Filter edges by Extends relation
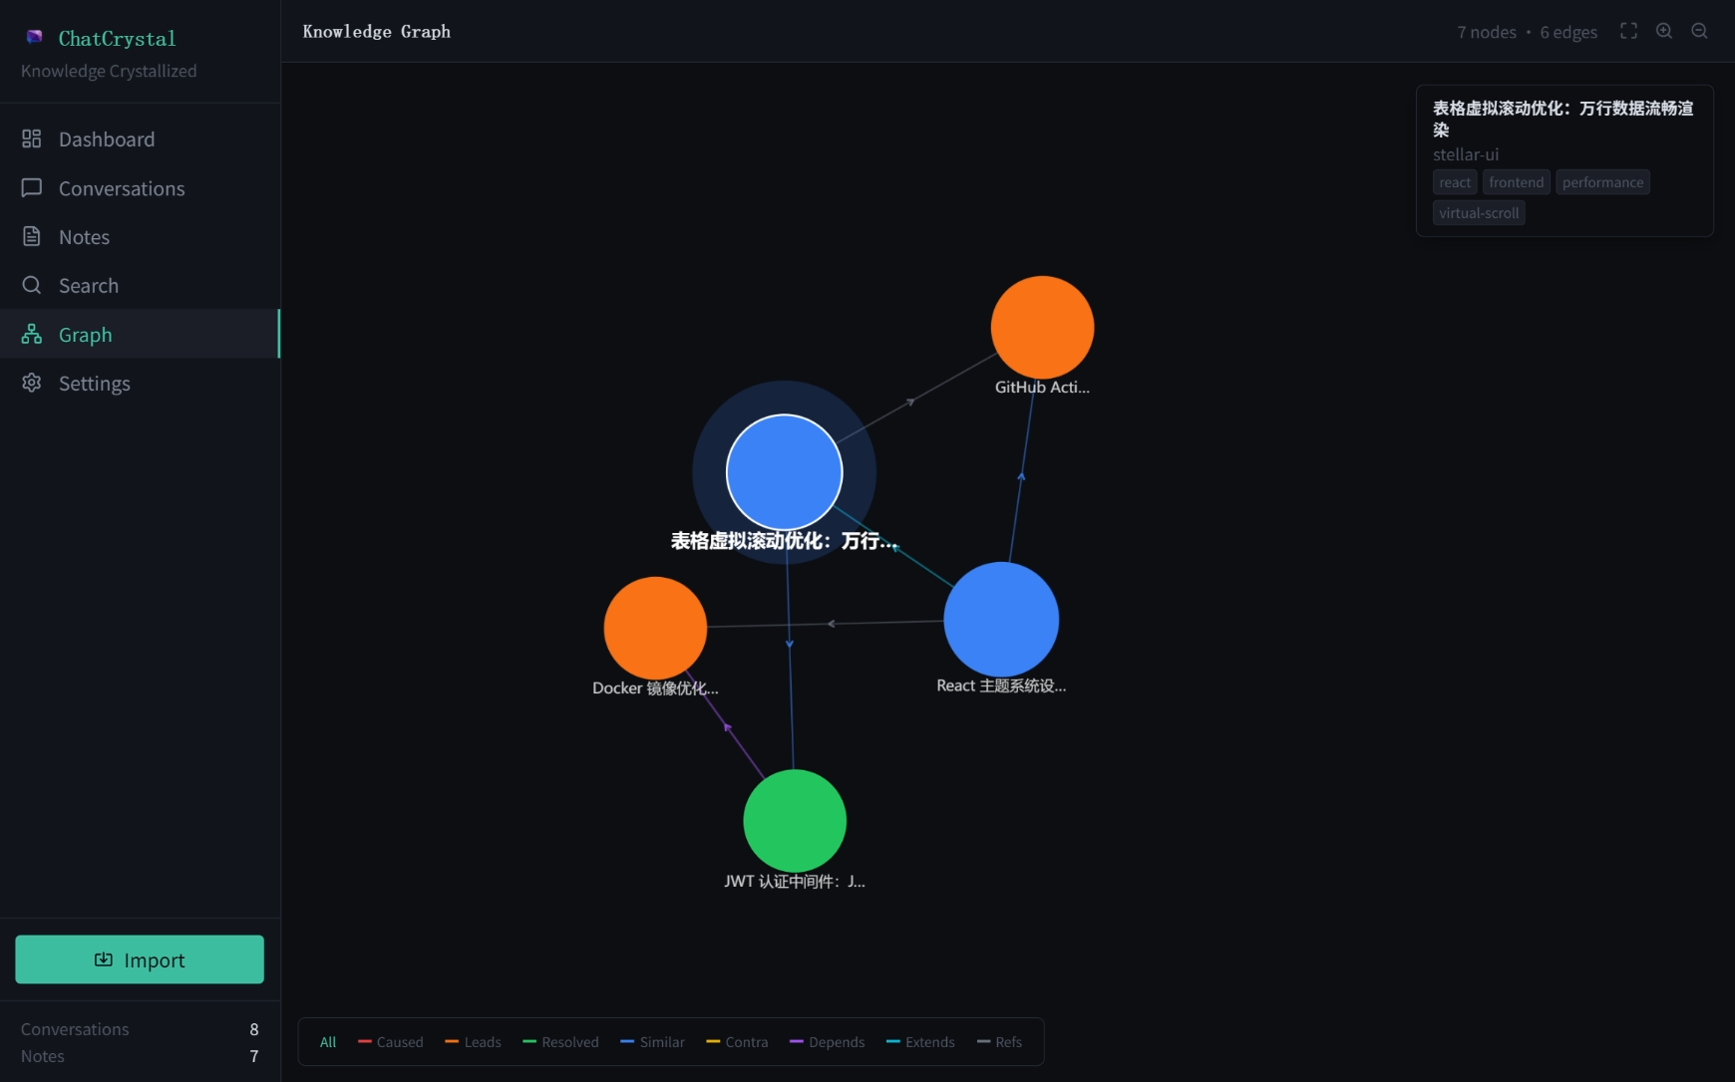The image size is (1735, 1082). [920, 1042]
